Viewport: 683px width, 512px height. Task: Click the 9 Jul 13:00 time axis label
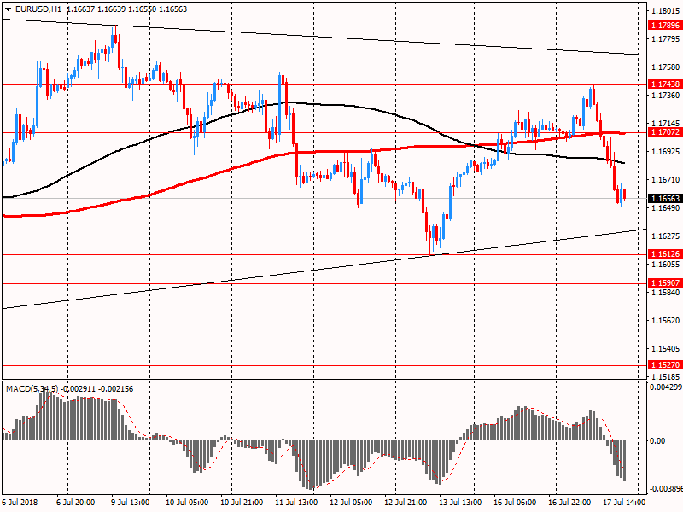coord(131,503)
